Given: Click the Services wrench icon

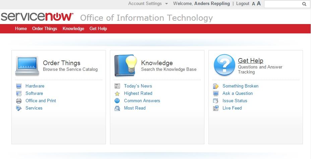Looking at the screenshot, I should point(19,108).
